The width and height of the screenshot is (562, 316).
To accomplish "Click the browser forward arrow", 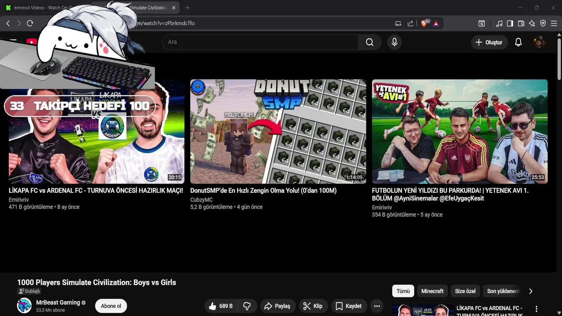I will point(19,23).
